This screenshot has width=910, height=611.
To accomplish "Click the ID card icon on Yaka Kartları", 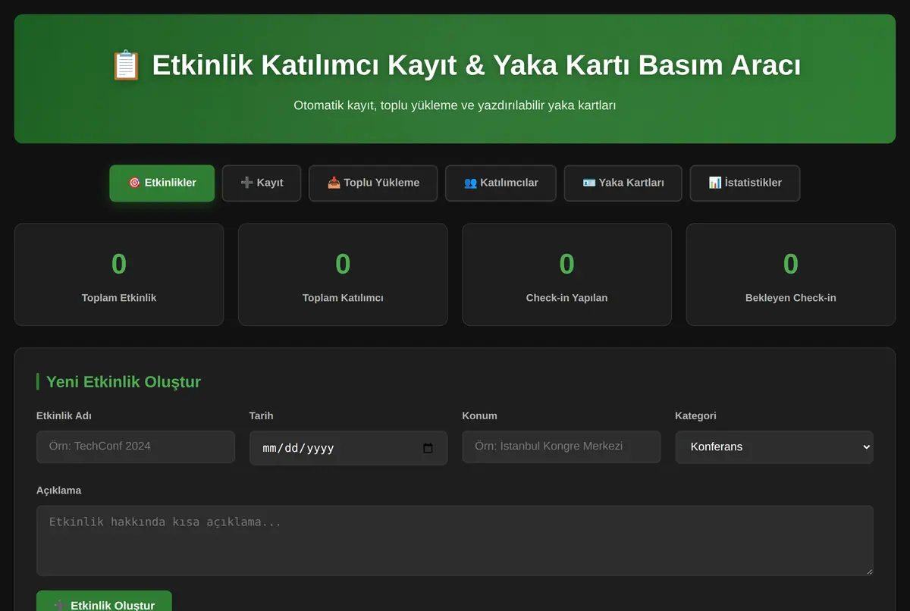I will point(589,183).
